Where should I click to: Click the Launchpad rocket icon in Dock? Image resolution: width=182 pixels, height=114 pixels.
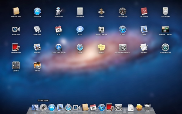[x=43, y=107]
